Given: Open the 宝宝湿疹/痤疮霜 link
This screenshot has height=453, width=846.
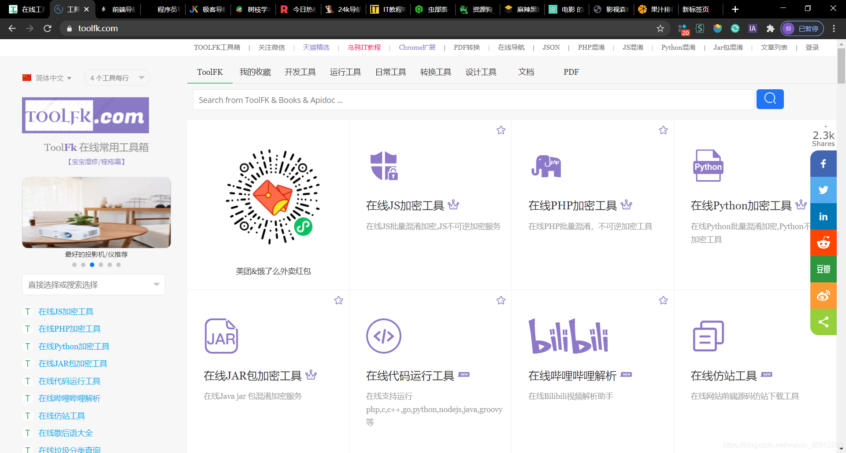Looking at the screenshot, I should [96, 162].
